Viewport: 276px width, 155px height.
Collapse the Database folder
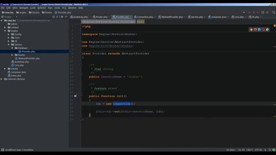(x=12, y=48)
